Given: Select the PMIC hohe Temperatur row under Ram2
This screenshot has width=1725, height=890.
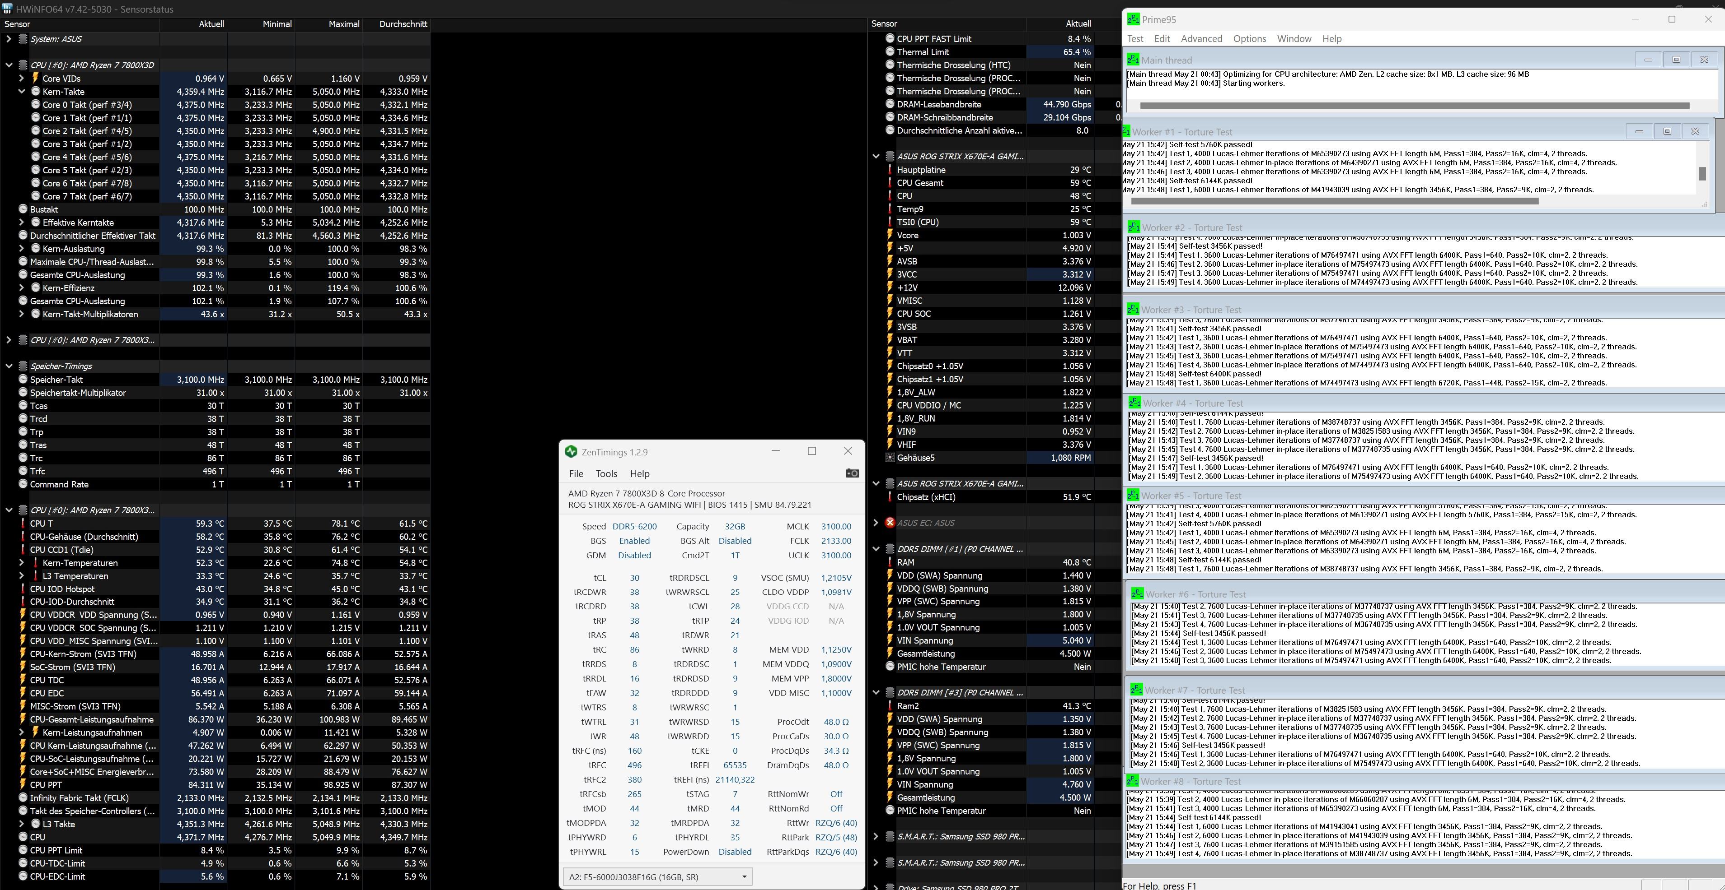Looking at the screenshot, I should coord(994,811).
